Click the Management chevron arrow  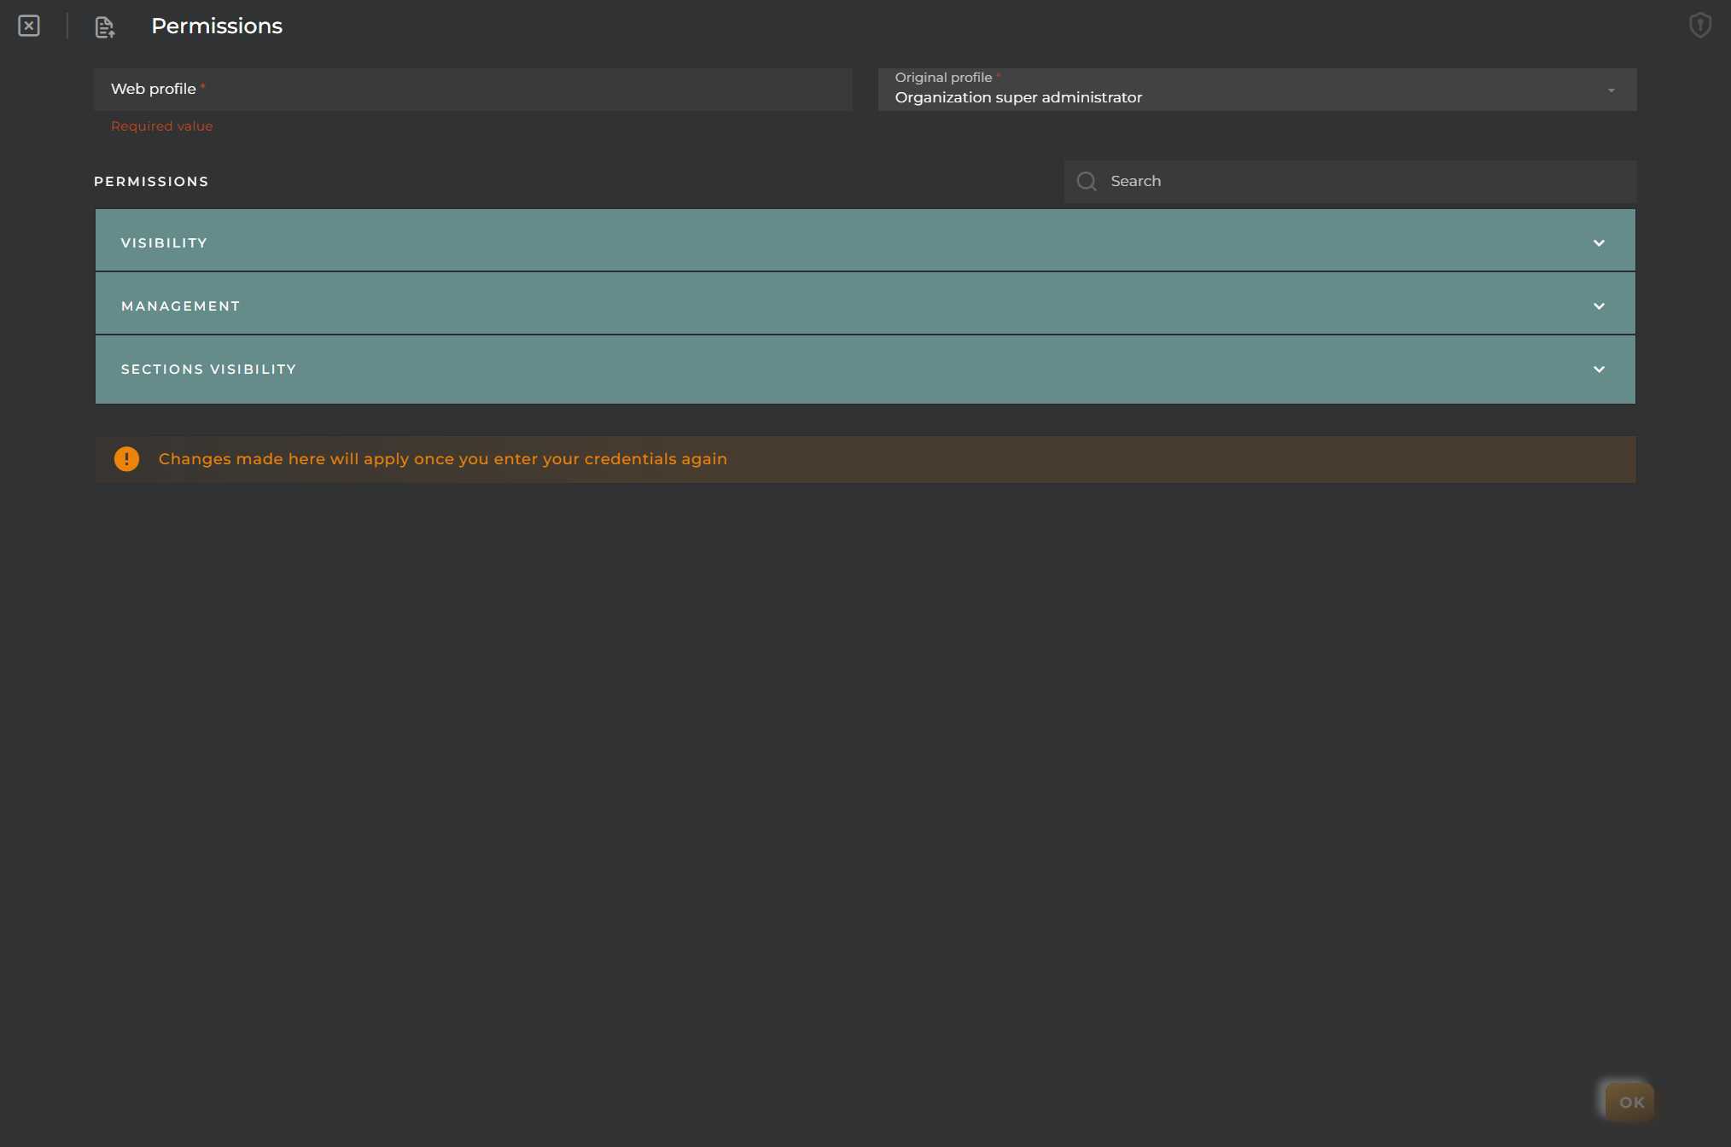[x=1599, y=306]
